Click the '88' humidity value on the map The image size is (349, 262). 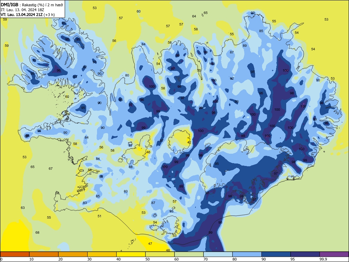tap(131, 167)
